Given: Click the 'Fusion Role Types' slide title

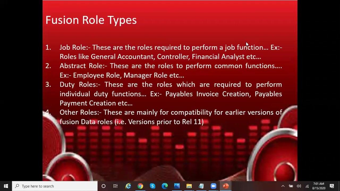Looking at the screenshot, I should click(91, 20).
